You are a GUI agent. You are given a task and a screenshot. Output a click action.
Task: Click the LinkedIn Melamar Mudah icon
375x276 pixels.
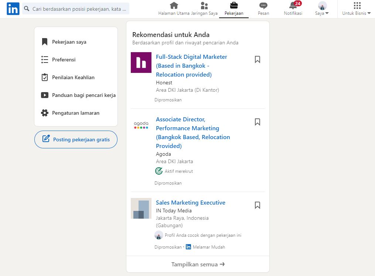pyautogui.click(x=188, y=247)
